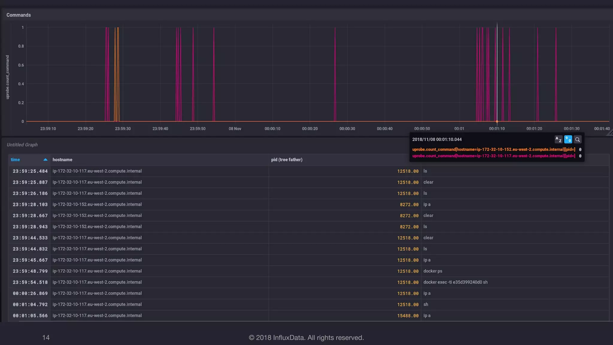This screenshot has height=345, width=613.
Task: Click the 23:59:25.484 time cell
Action: (x=30, y=171)
